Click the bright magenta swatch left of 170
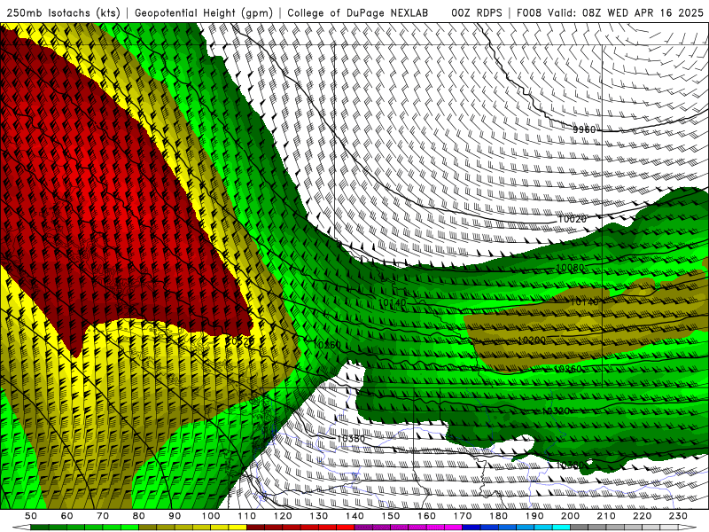 (454, 528)
